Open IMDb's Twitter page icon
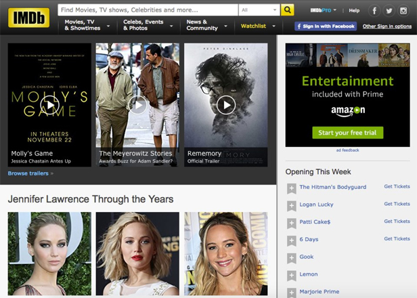This screenshot has height=298, width=417. pyautogui.click(x=389, y=11)
